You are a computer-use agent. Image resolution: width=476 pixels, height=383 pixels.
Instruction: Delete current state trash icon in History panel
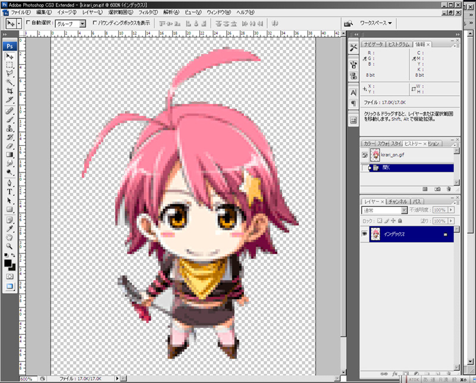(x=449, y=189)
